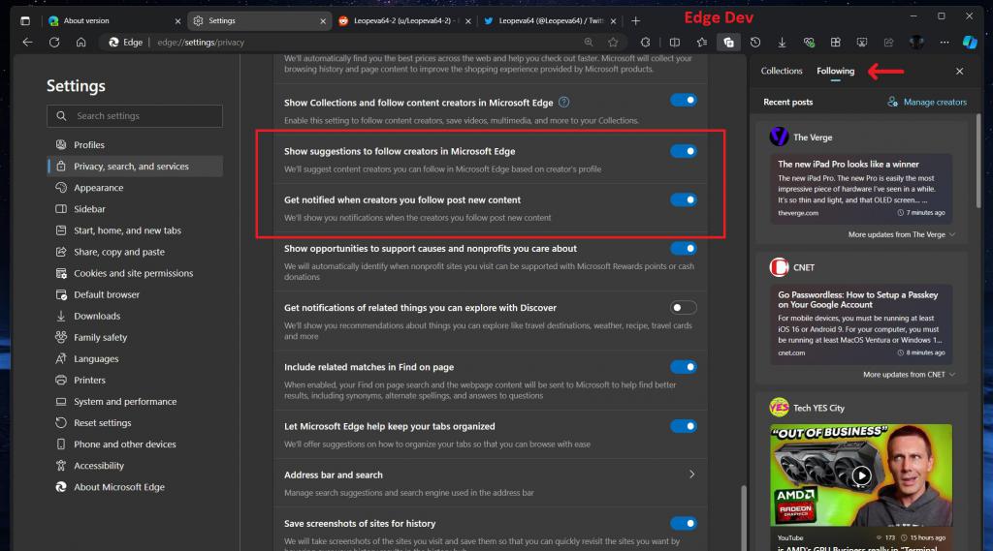Refresh the current page
This screenshot has height=551, width=993.
pos(54,43)
